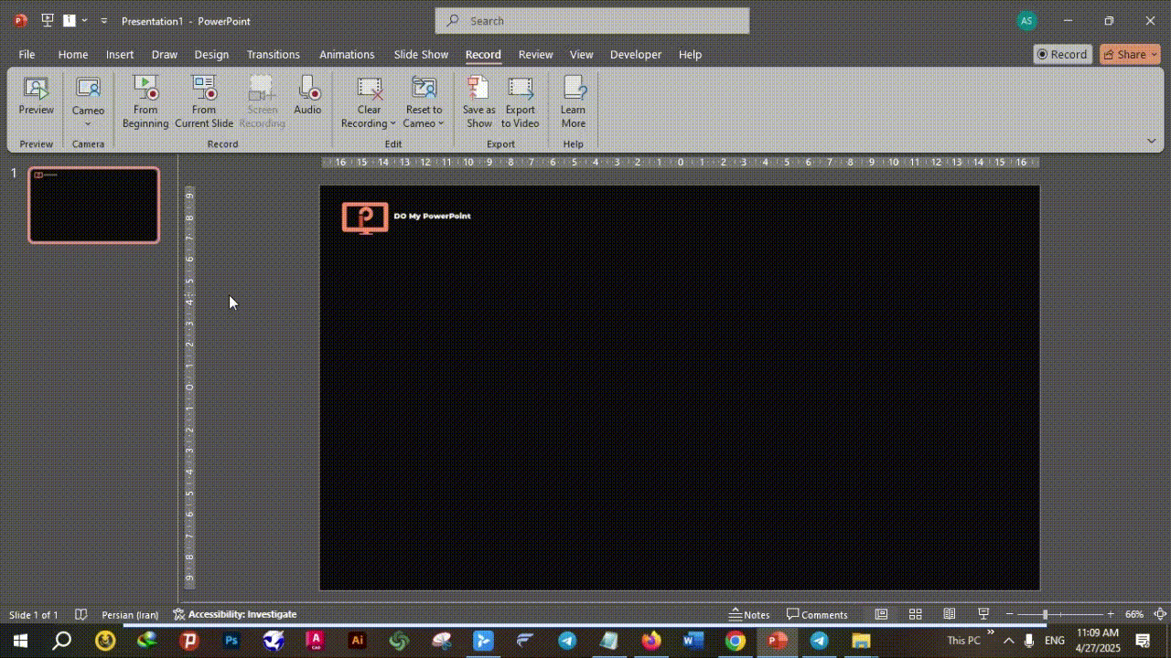Click the Export to Video icon

tap(520, 101)
